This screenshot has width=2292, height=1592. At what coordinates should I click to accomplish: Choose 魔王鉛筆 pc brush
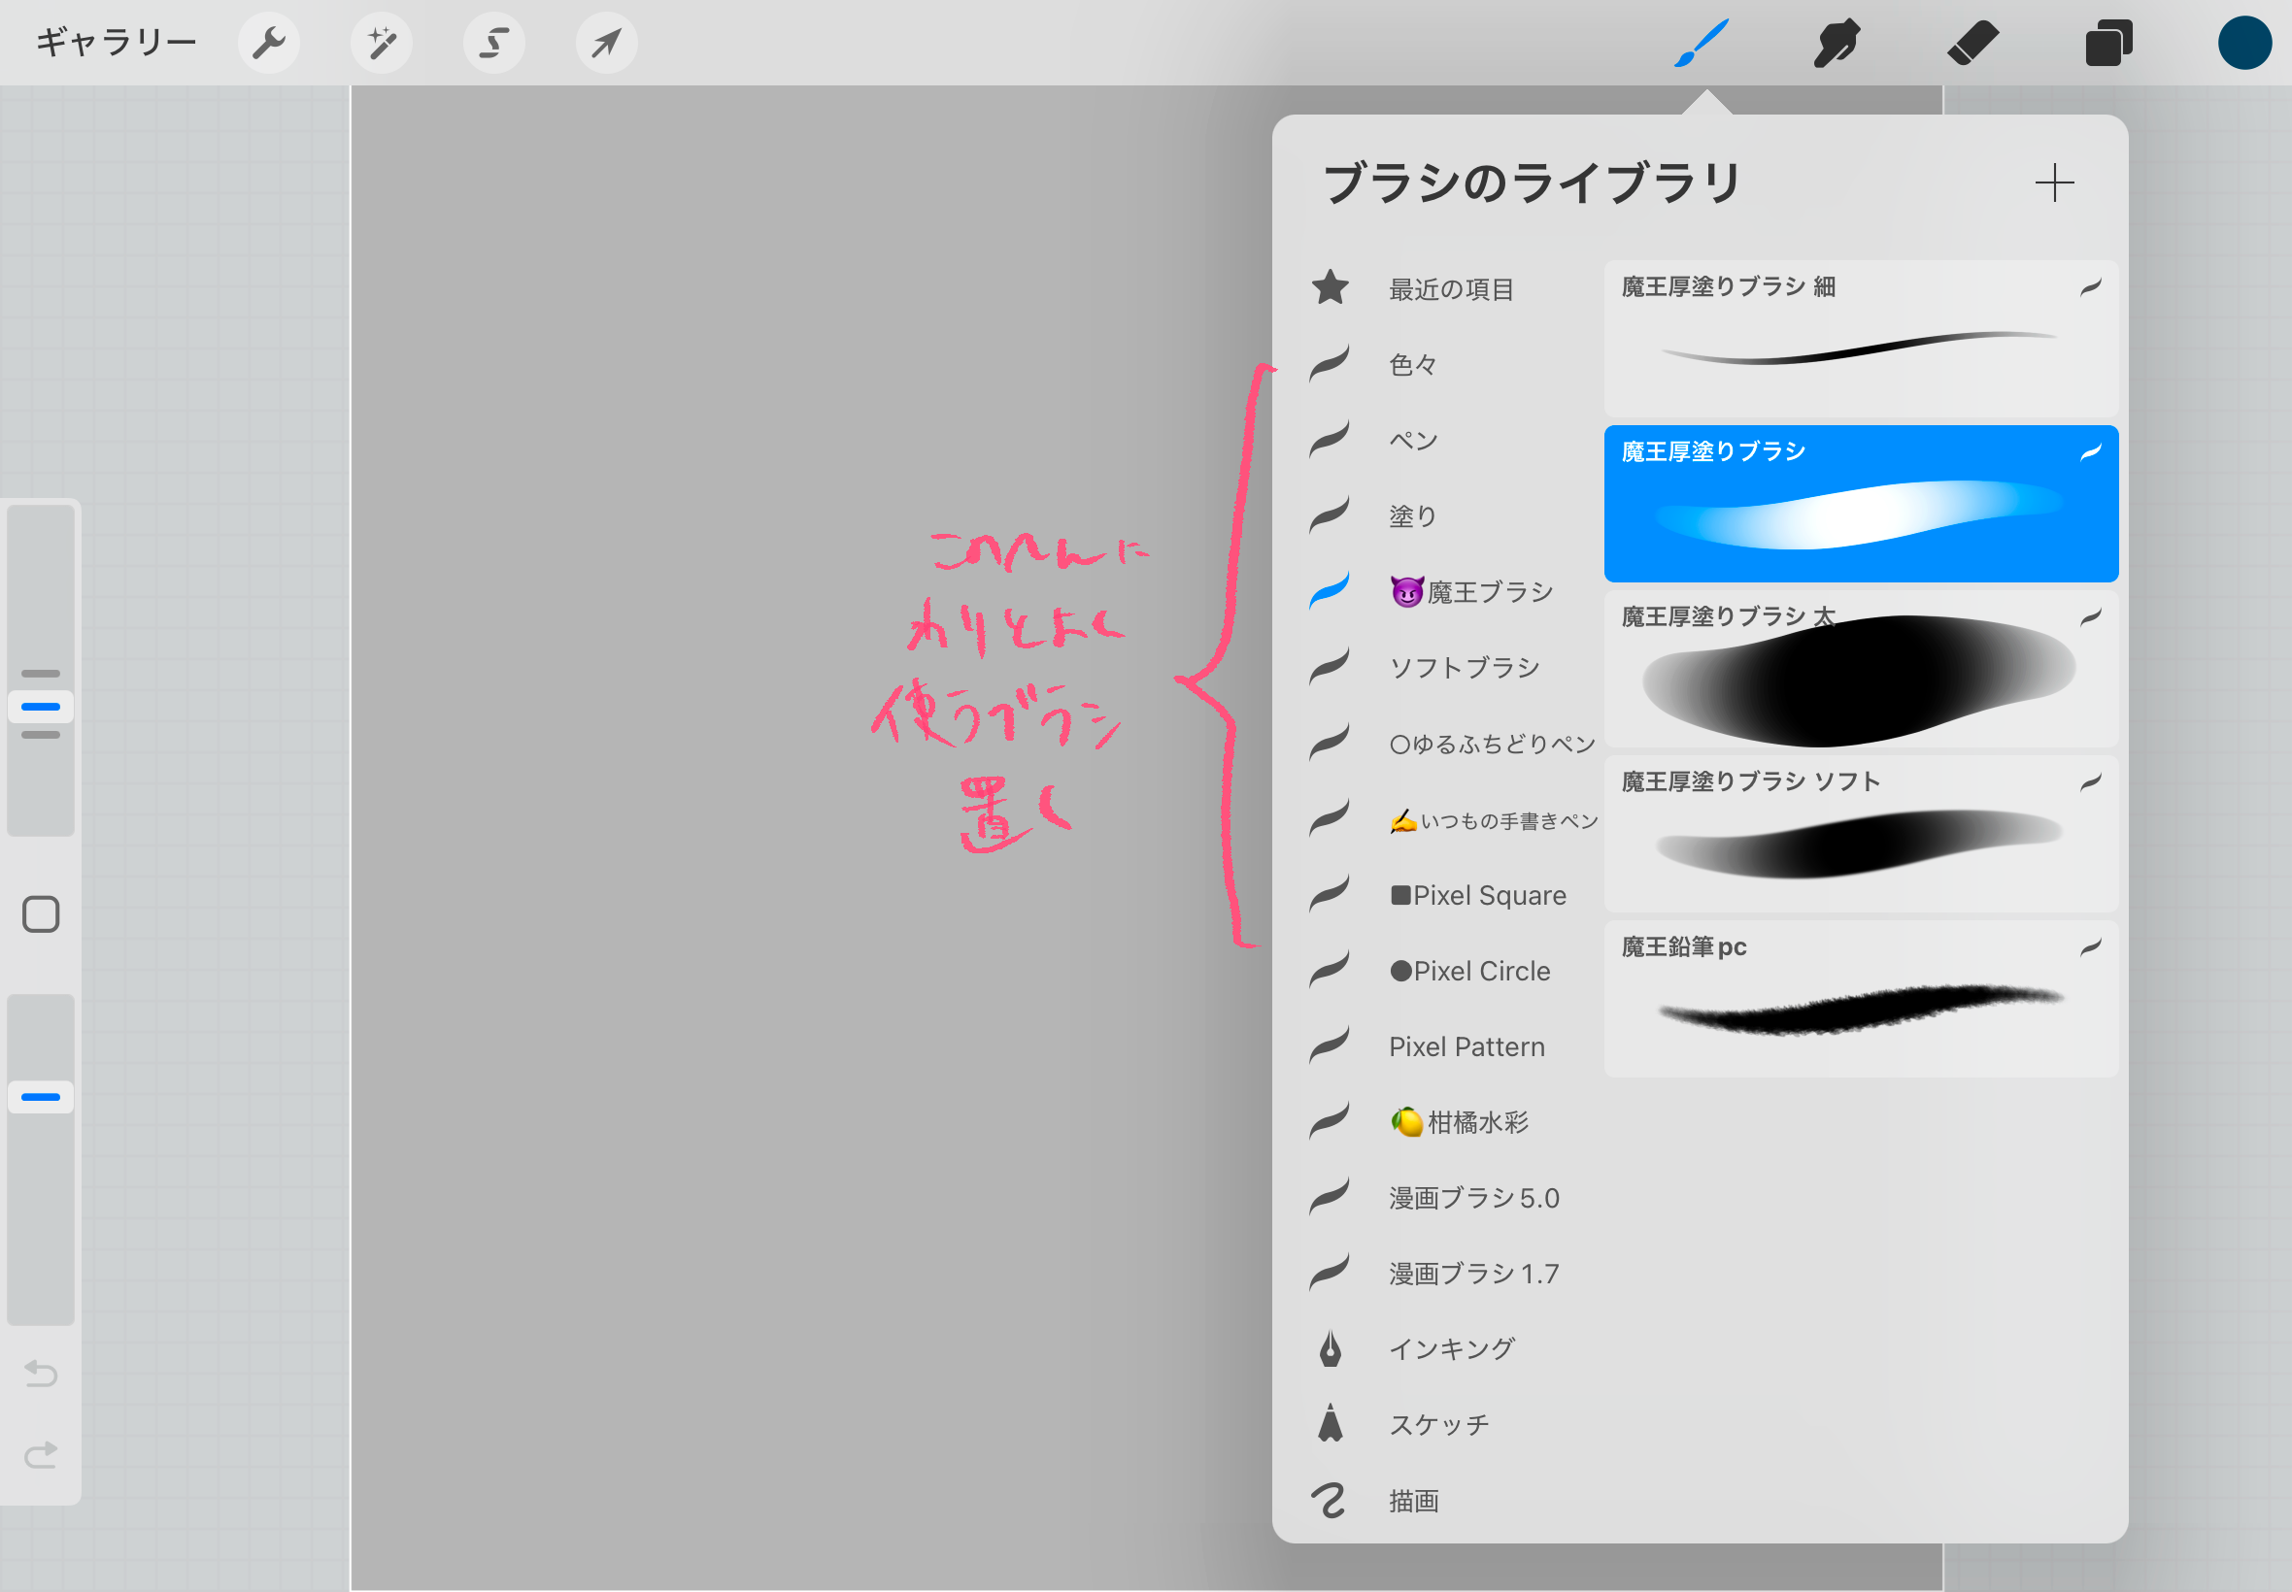1861,999
